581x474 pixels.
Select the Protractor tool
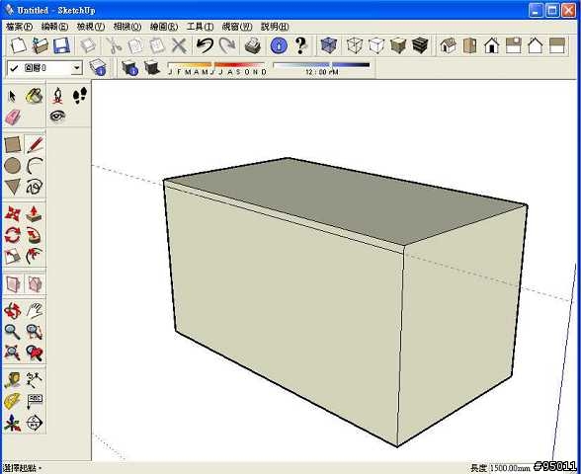click(x=12, y=401)
